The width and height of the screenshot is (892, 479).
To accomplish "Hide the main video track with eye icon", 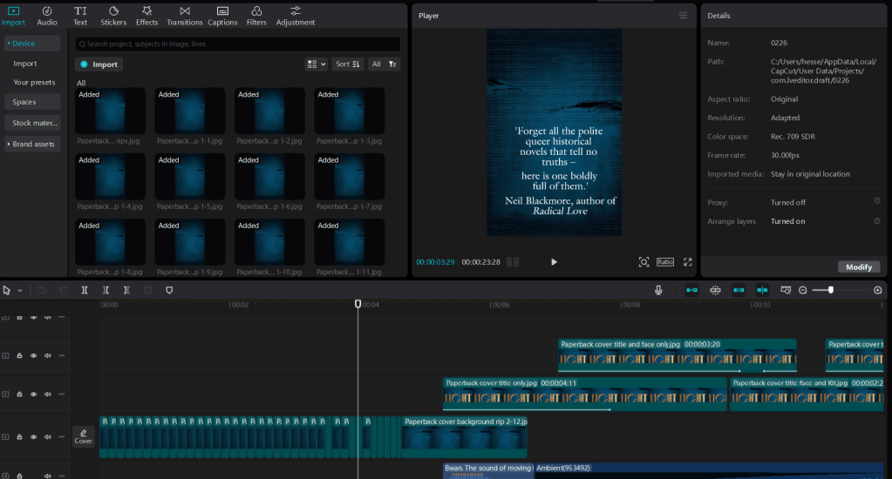I will (33, 435).
